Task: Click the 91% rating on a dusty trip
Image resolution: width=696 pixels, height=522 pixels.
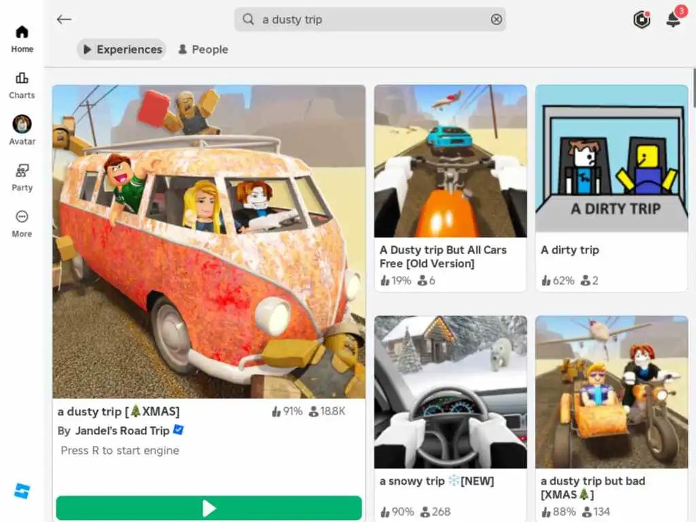Action: pos(288,411)
